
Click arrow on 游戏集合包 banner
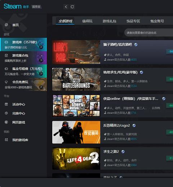[41, 60]
